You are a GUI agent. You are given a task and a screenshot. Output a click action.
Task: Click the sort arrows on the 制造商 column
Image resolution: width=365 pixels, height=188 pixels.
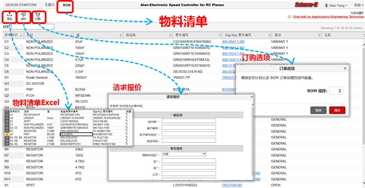pyautogui.click(x=170, y=35)
